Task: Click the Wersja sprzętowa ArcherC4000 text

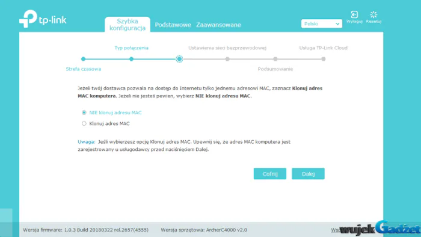Action: point(204,230)
